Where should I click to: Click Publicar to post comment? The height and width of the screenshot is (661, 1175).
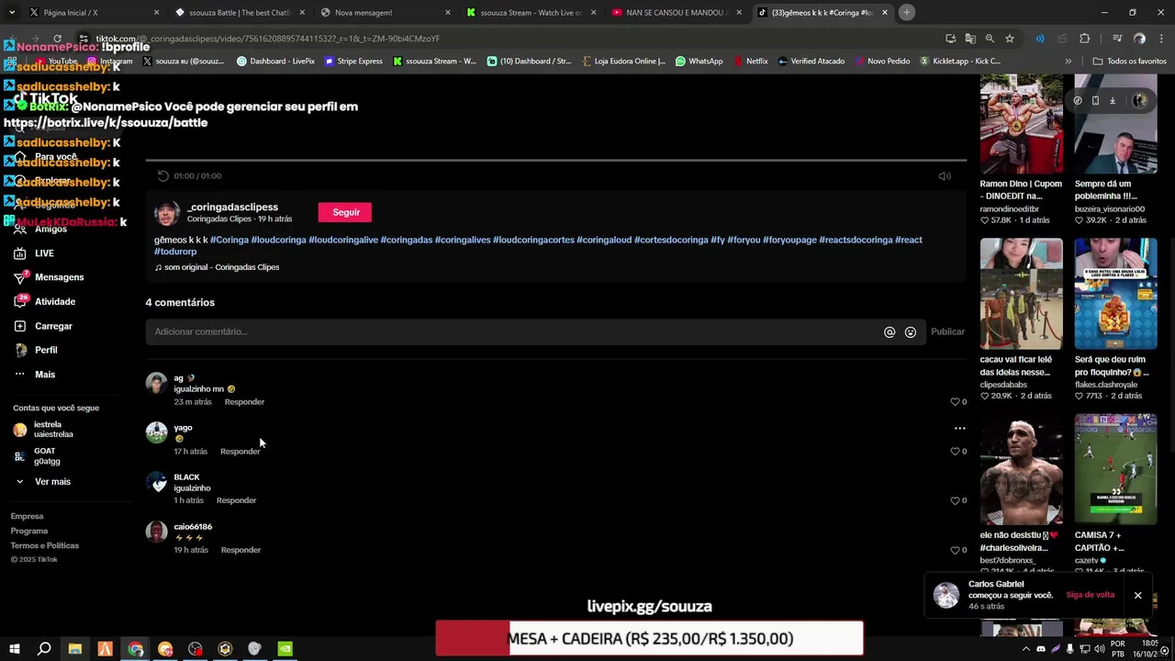[x=947, y=331]
